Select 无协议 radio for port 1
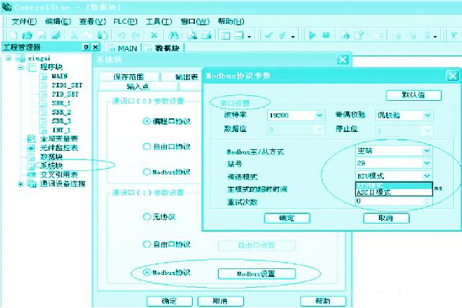The height and width of the screenshot is (308, 462). pyautogui.click(x=147, y=216)
